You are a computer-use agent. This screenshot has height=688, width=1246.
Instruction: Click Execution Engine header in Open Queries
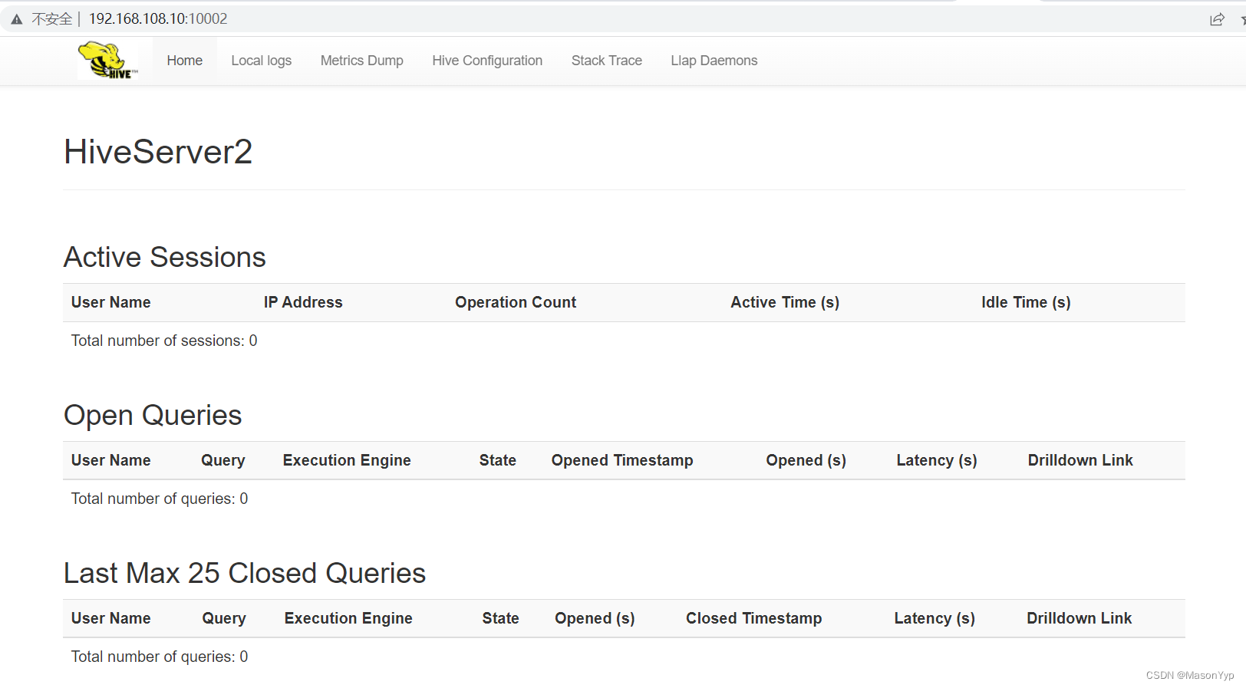point(347,460)
